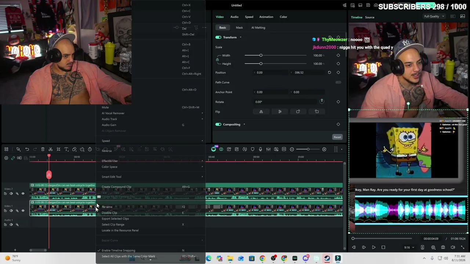The image size is (470, 264).
Task: Click the vertical flip icon in Flip row
Action: point(280,112)
